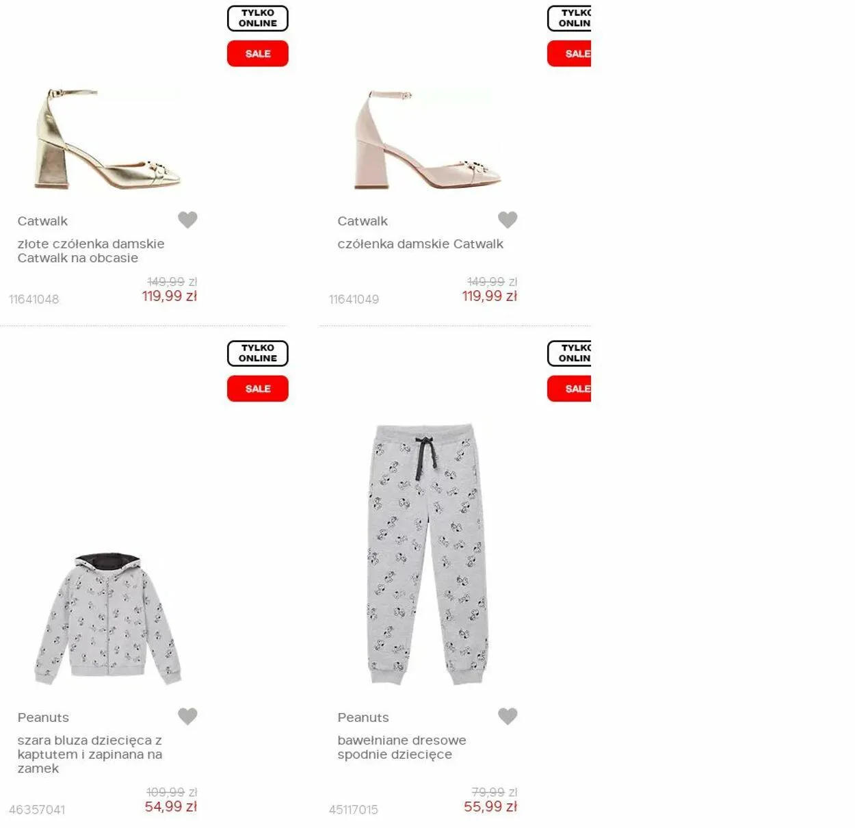Click the 54,99 zł hoodie price

coord(170,807)
